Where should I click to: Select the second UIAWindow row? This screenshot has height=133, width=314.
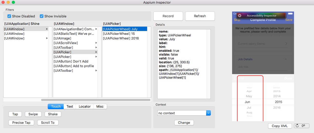point(26,34)
